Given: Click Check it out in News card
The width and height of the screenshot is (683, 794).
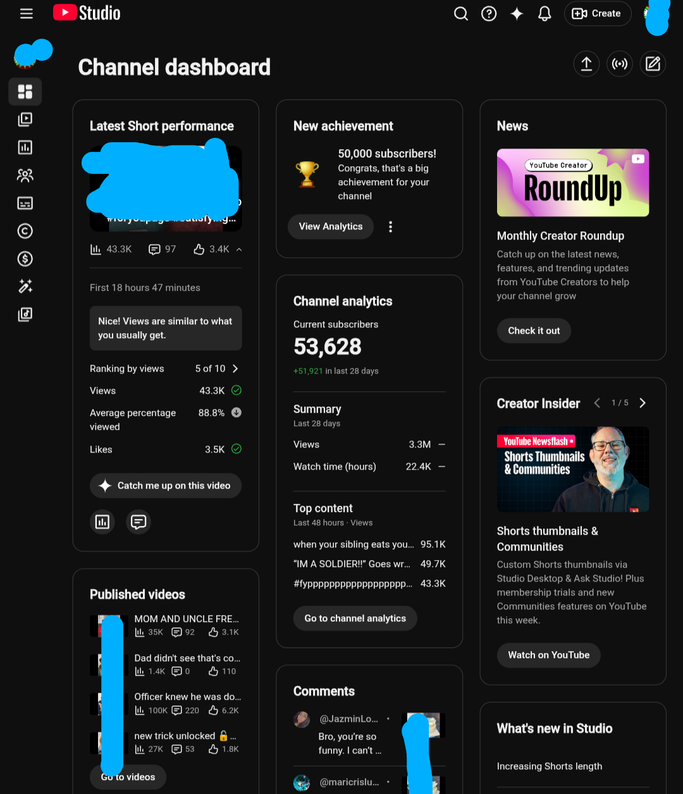Looking at the screenshot, I should click(534, 331).
